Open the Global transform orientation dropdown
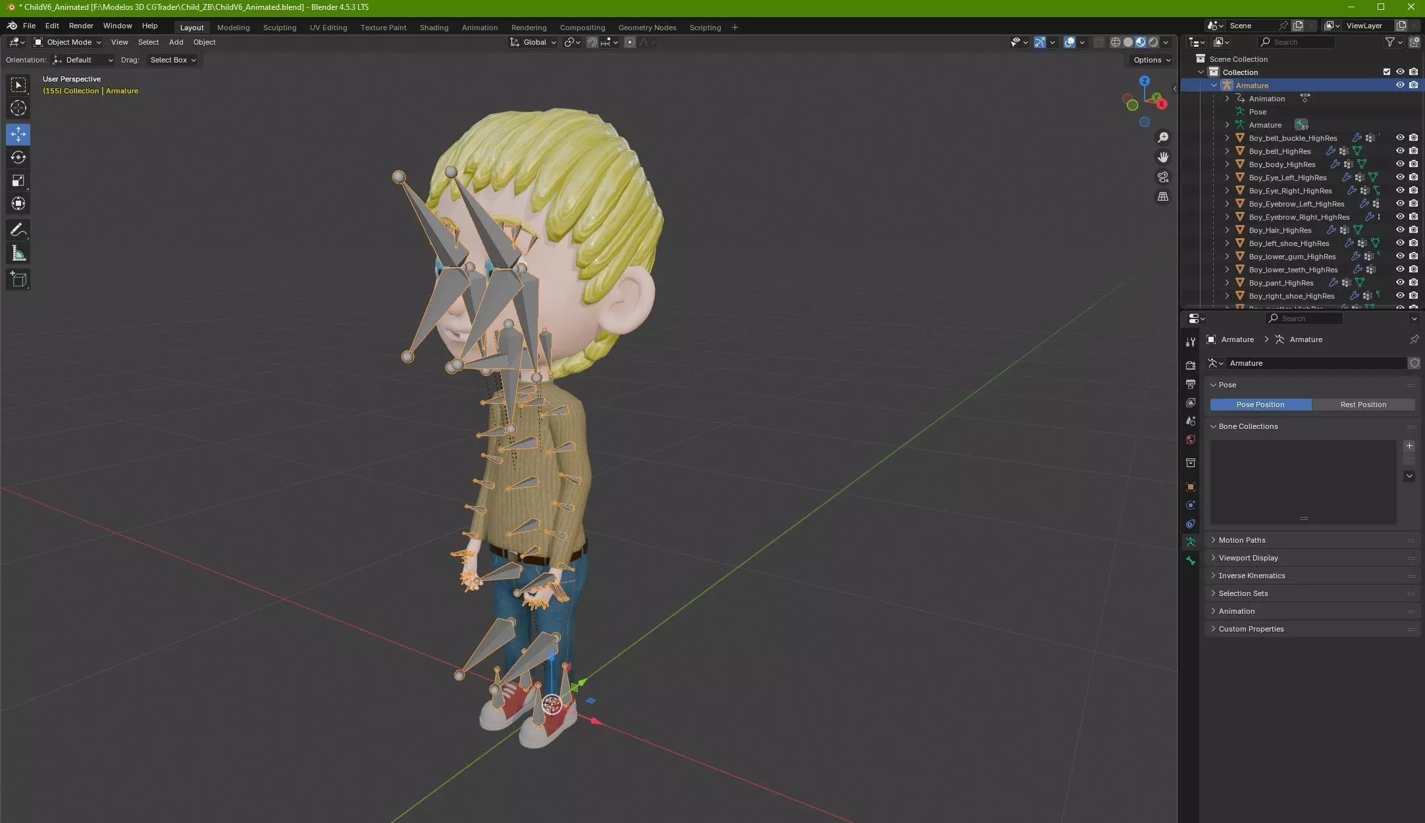1425x823 pixels. [x=533, y=42]
